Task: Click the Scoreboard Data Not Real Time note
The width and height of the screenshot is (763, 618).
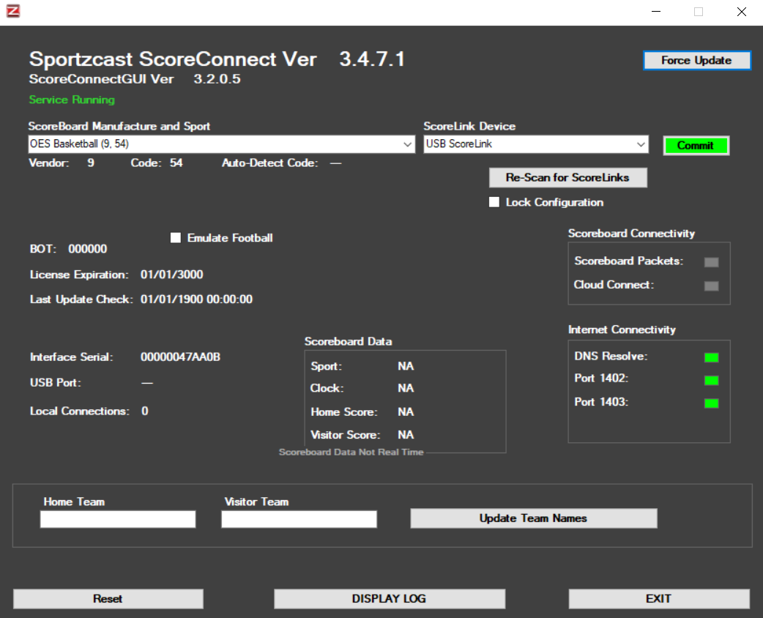Action: click(351, 452)
